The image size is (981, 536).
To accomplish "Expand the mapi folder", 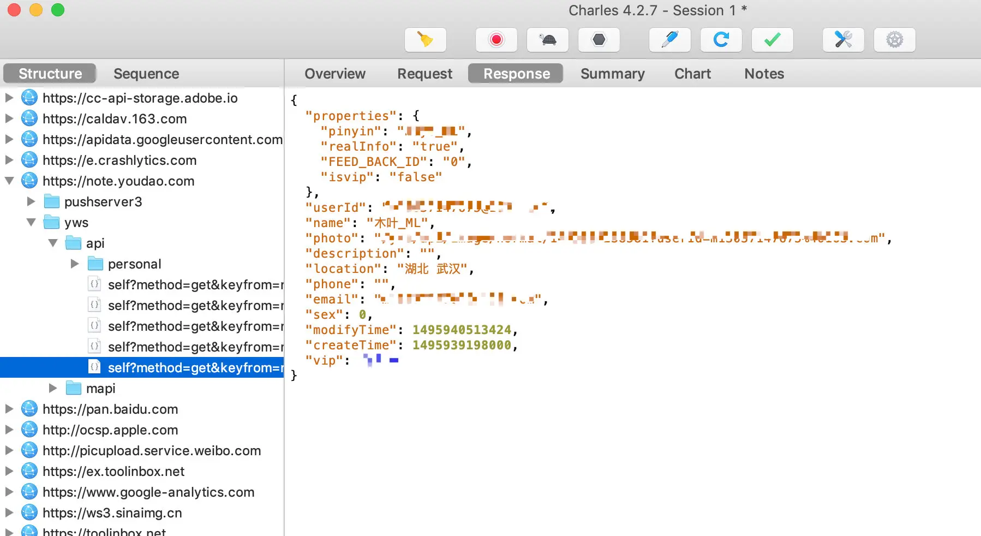I will (53, 389).
